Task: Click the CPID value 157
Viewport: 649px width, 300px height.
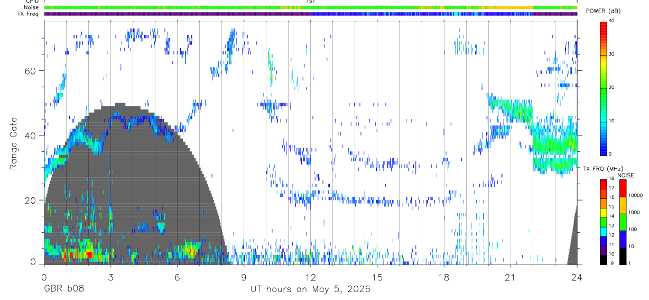Action: tap(310, 2)
